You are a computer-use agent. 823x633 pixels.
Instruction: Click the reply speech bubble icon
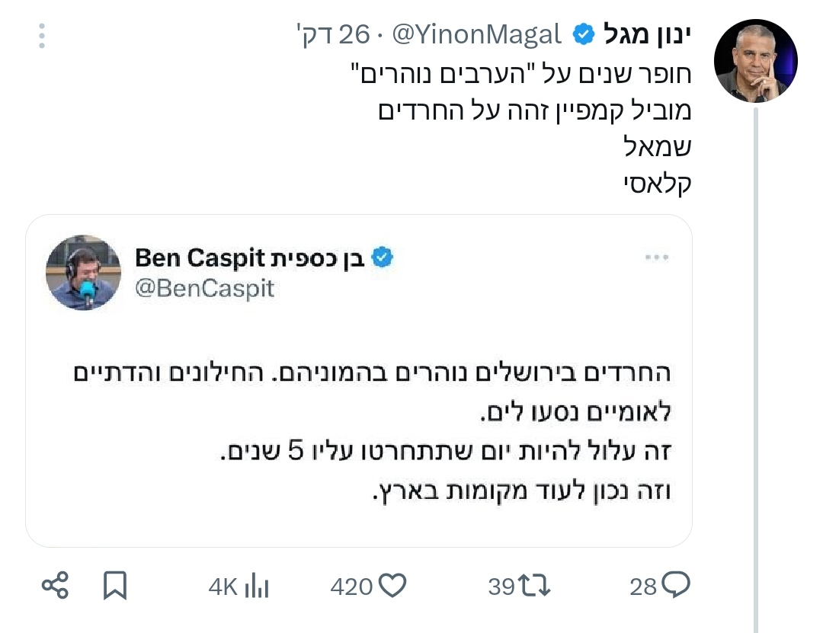(676, 585)
